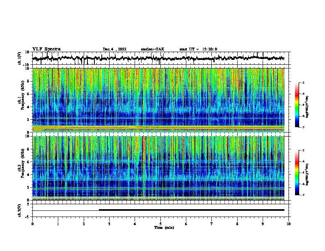Click time axis tick label "9"

click(x=263, y=224)
